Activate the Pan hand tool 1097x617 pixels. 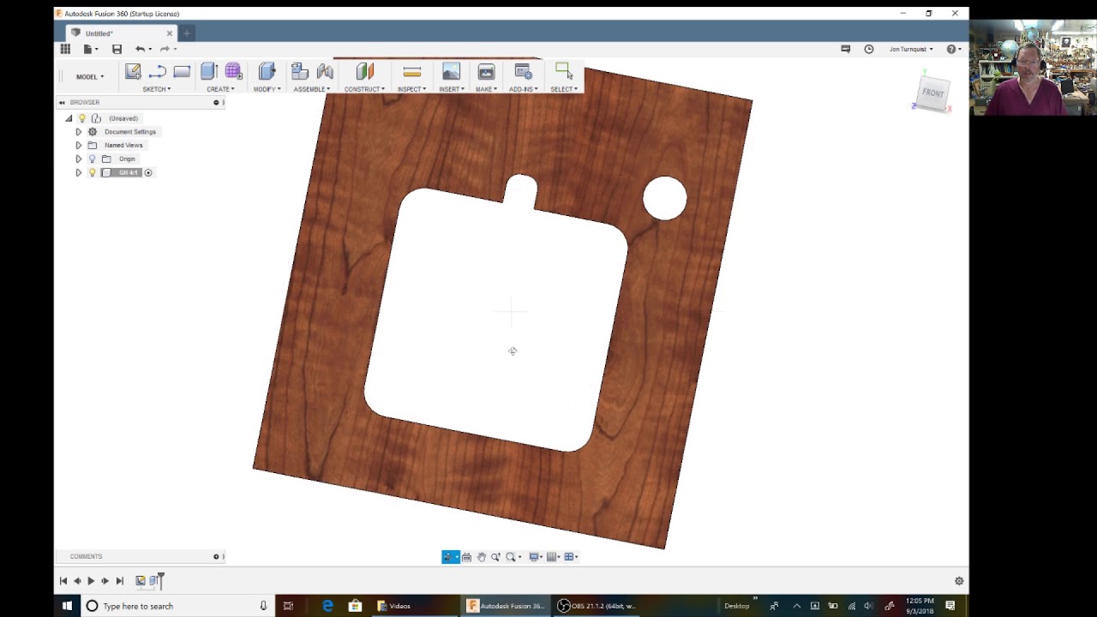coord(482,557)
